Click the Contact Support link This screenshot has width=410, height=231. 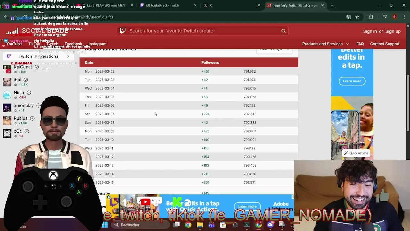[x=385, y=44]
